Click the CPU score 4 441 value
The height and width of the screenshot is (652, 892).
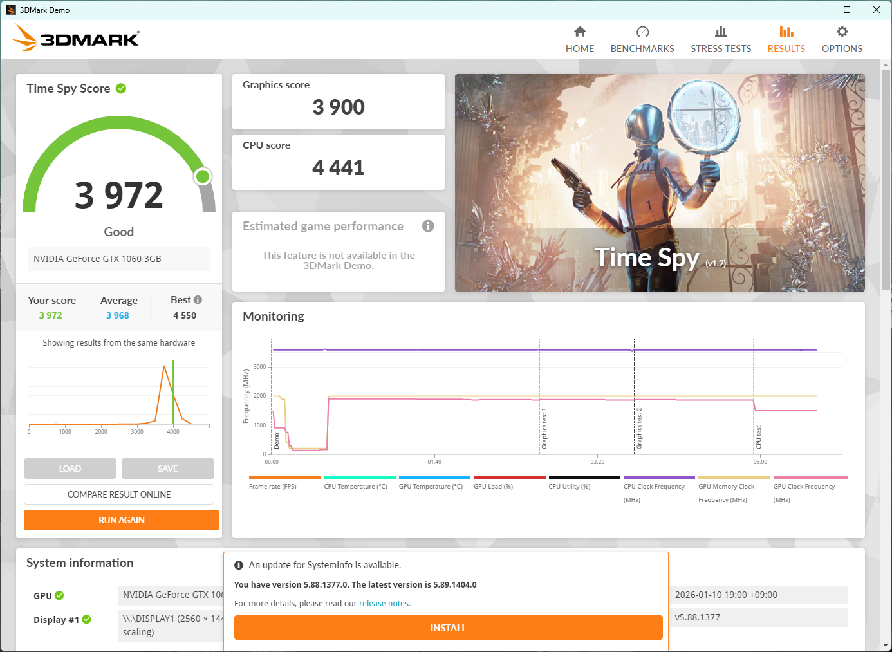click(x=339, y=167)
